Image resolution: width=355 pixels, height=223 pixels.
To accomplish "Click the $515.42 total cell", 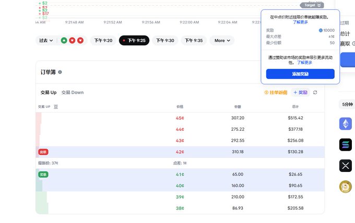I will (x=295, y=118).
